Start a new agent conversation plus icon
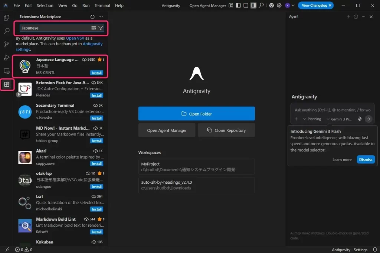This screenshot has height=253, width=380. (348, 17)
